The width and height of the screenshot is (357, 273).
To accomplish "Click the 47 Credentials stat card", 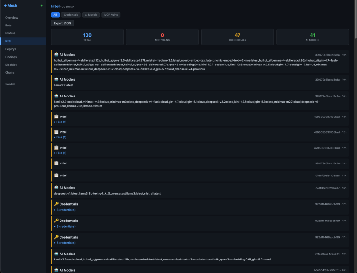I will coord(238,37).
